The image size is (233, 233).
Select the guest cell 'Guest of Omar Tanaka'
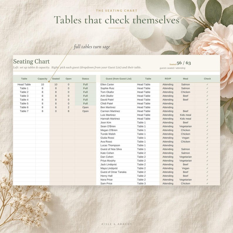(119, 172)
